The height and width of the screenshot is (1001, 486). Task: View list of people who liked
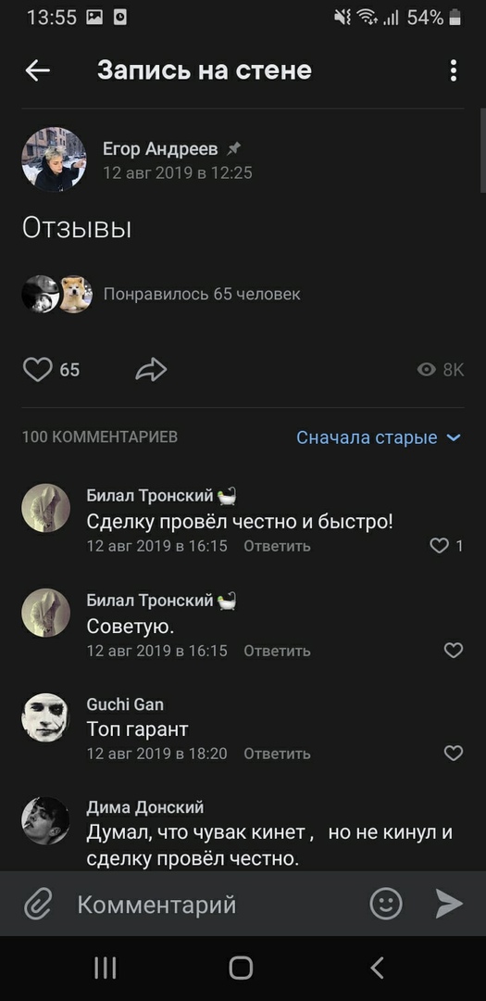pyautogui.click(x=202, y=295)
